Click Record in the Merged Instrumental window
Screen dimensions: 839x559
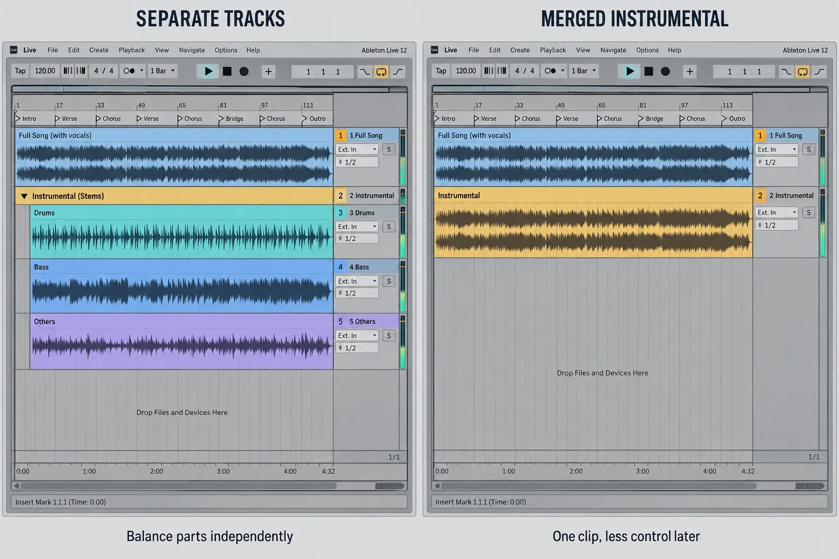tap(665, 71)
